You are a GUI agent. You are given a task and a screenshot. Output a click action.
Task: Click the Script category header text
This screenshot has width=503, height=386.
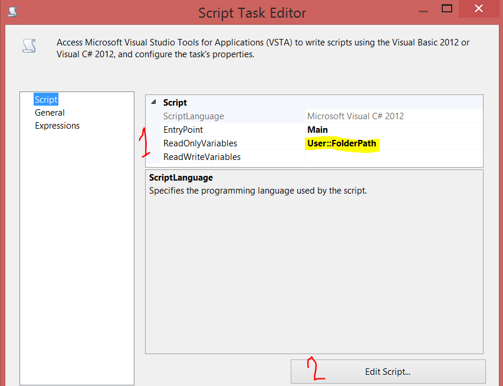[x=175, y=103]
